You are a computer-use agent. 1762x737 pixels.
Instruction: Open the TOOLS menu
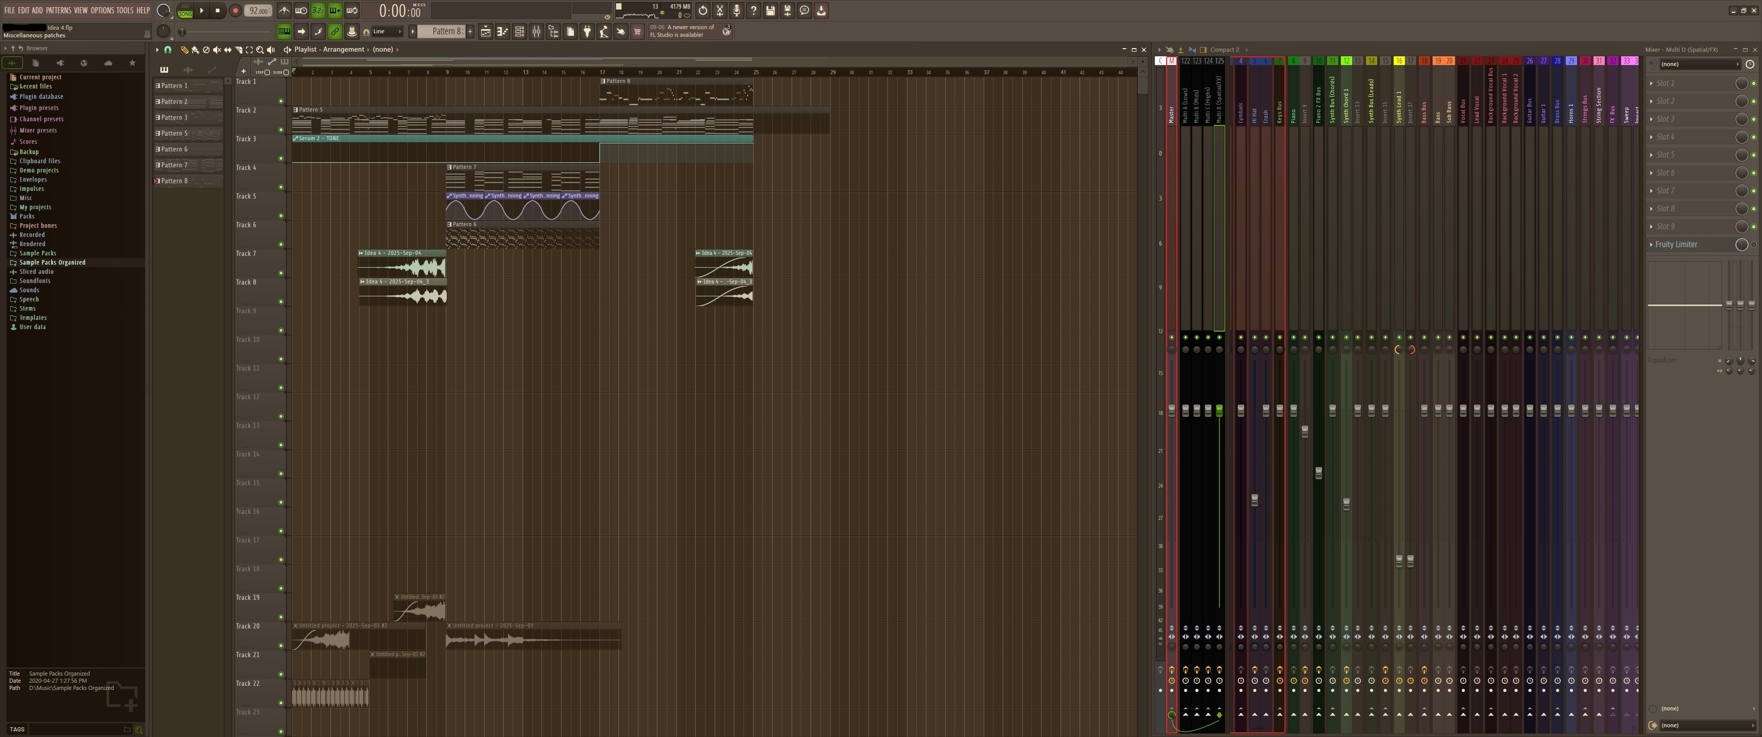tap(125, 10)
